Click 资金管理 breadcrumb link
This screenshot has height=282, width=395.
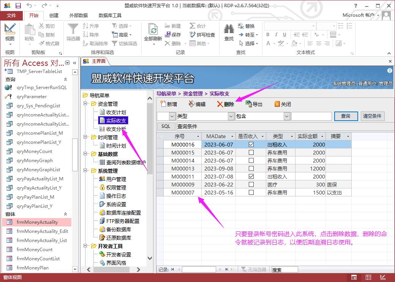tap(193, 94)
